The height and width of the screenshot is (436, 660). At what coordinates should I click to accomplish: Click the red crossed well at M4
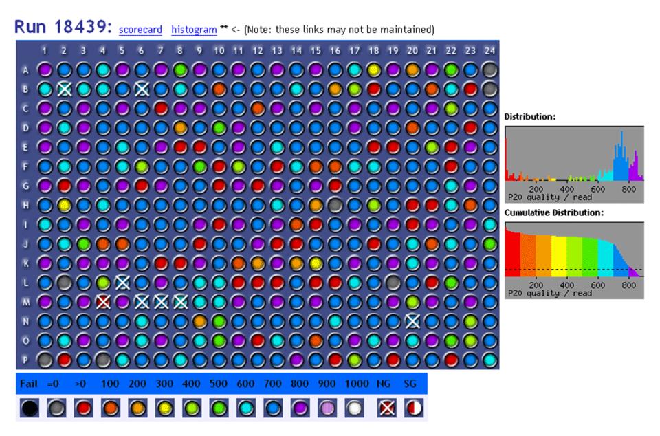[103, 302]
